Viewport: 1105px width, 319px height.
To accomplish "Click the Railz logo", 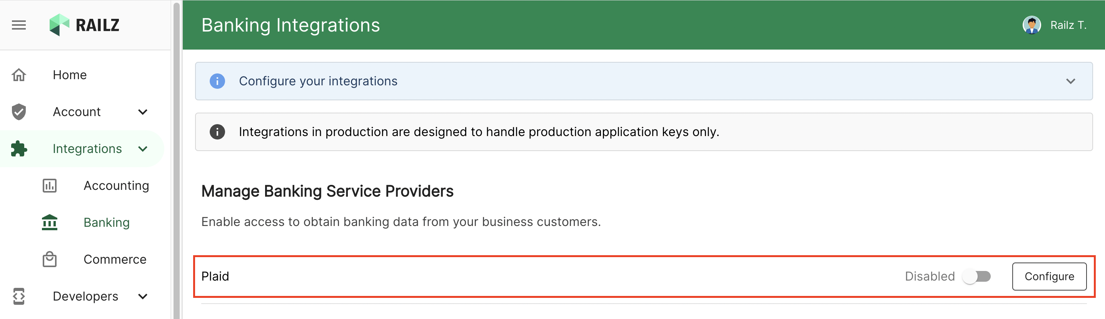I will click(85, 25).
